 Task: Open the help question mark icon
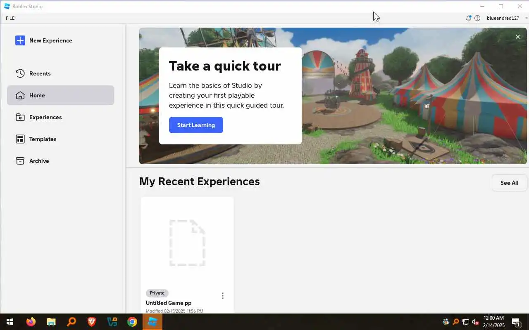click(477, 18)
